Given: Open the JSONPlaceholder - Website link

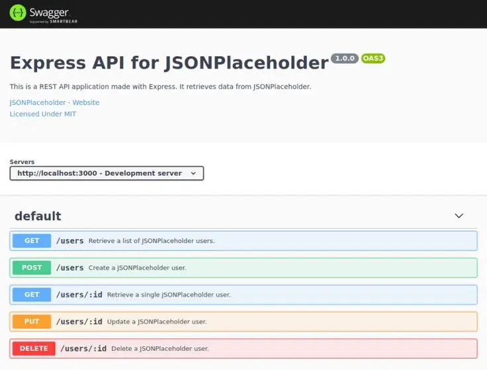Looking at the screenshot, I should click(54, 102).
